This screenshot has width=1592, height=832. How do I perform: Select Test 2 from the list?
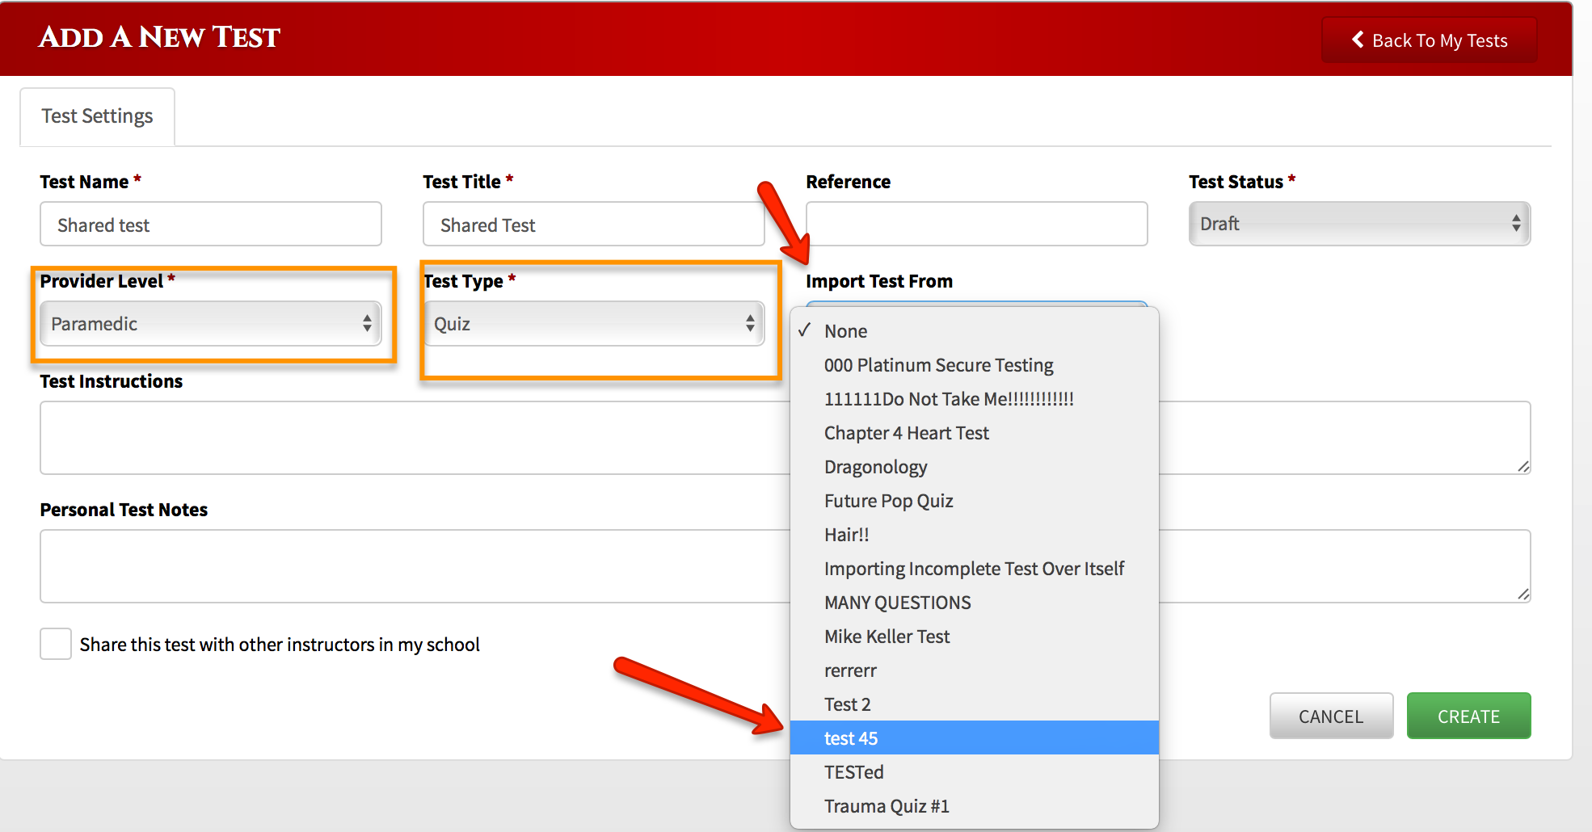974,704
